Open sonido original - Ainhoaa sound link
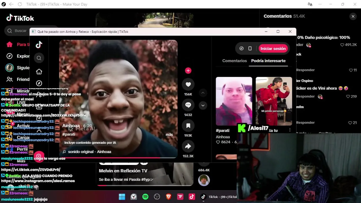This screenshot has height=203, width=361. 90,152
